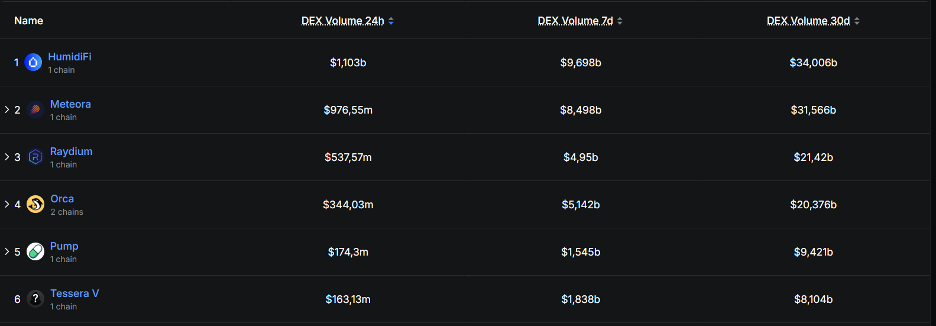The image size is (936, 326).
Task: Open the Orca protocol link
Action: 62,199
